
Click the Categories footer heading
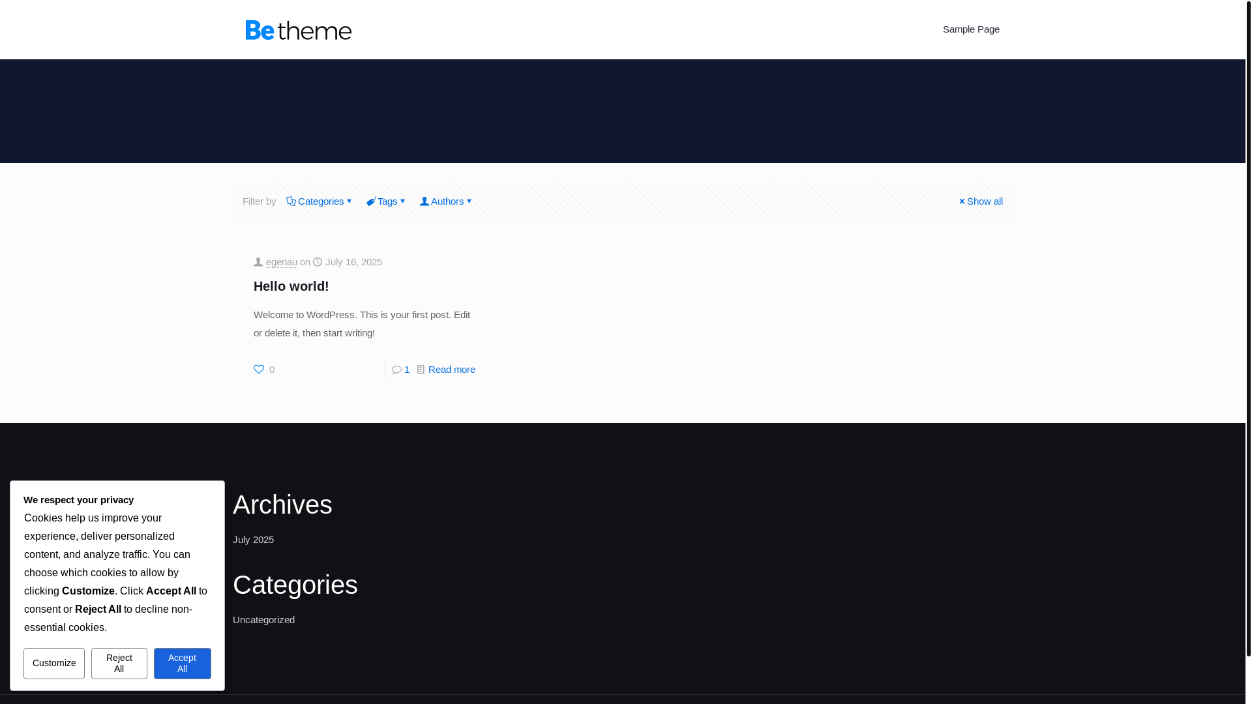pos(295,585)
